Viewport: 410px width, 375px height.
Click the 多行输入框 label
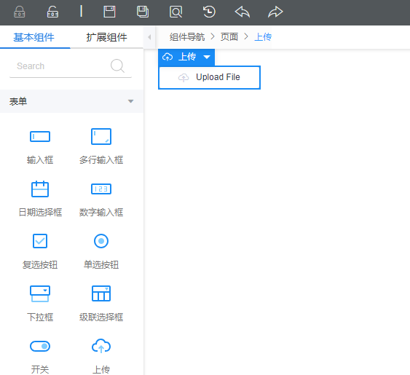pos(101,159)
